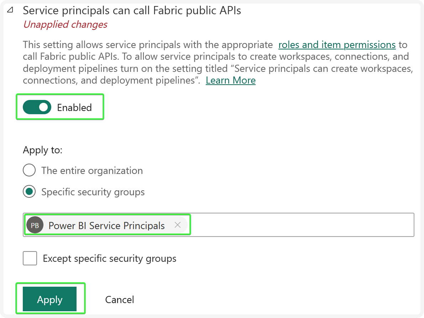Select "The entire organization" option
This screenshot has height=318, width=424.
click(29, 170)
